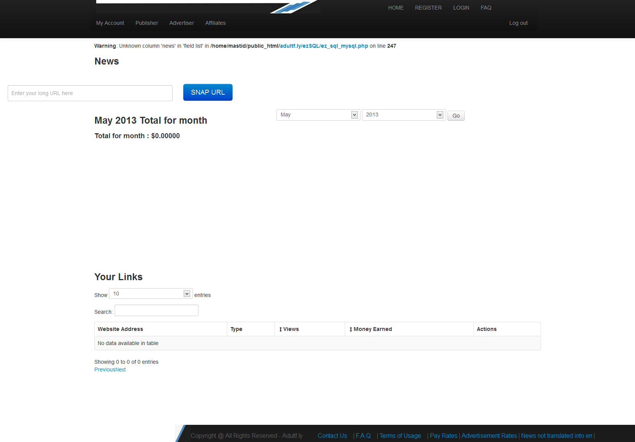Click the 'Total for month : $0.00000' text
The width and height of the screenshot is (635, 442).
click(137, 136)
